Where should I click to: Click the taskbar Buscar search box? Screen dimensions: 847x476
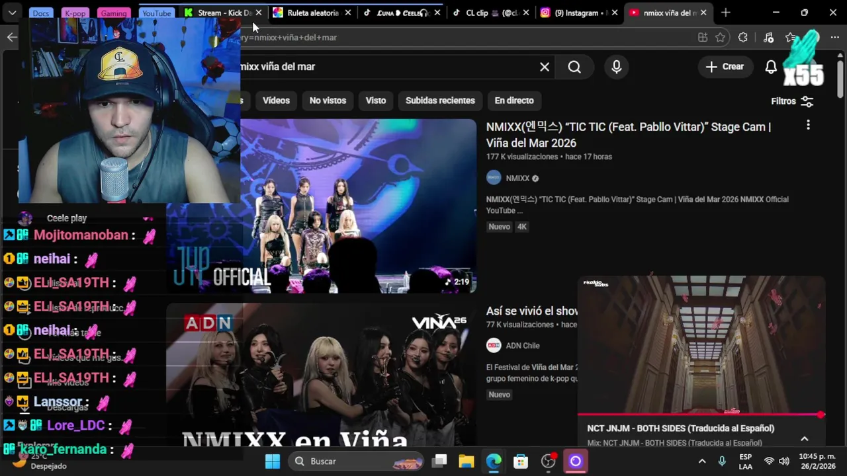pos(357,461)
